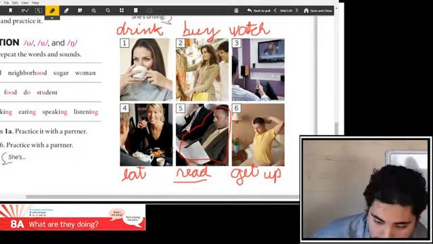Select the highlighted pen drawing tool

52,11
